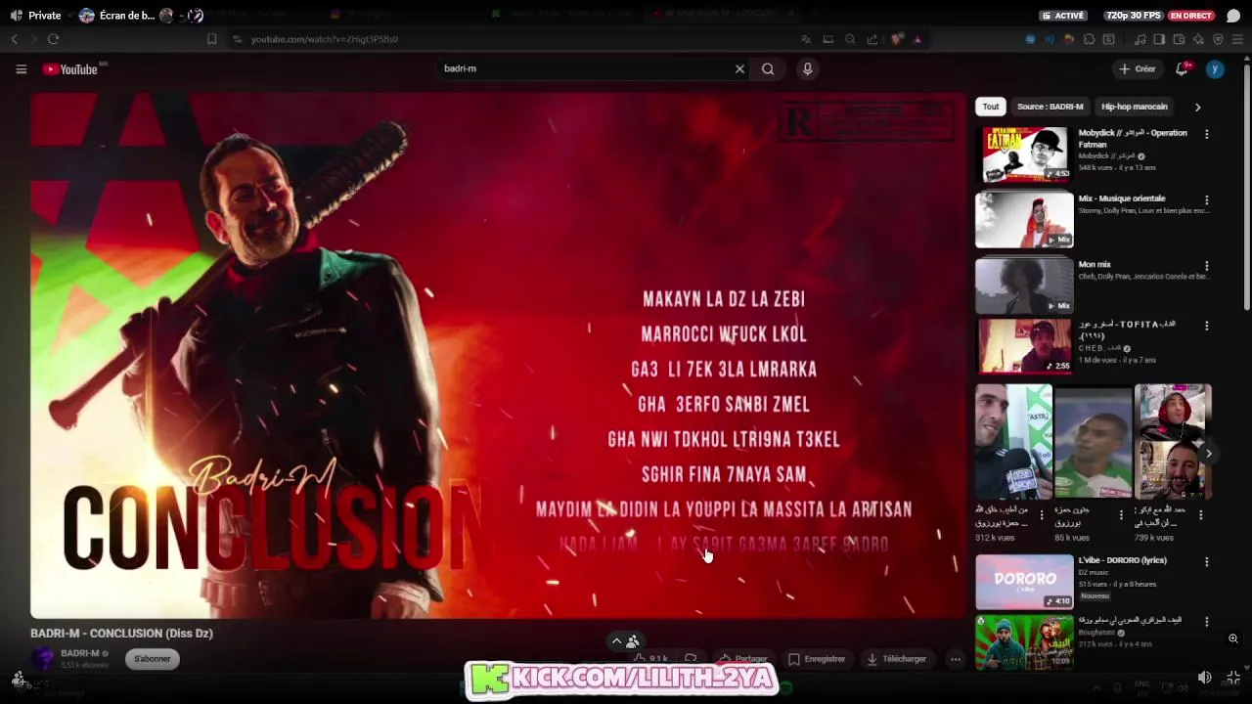The height and width of the screenshot is (704, 1252).
Task: Like the video with the thumbs-up button
Action: click(650, 659)
